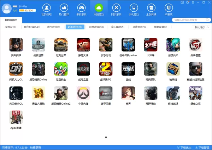
Task: Open 下载管理 in the status bar
Action: point(202,148)
